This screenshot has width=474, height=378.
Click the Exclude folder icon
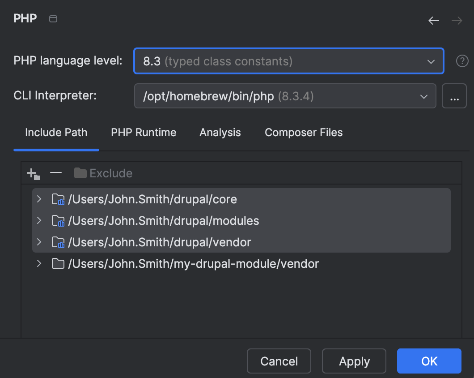[80, 173]
